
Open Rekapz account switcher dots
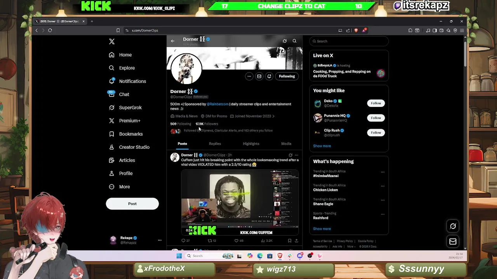[160, 240]
